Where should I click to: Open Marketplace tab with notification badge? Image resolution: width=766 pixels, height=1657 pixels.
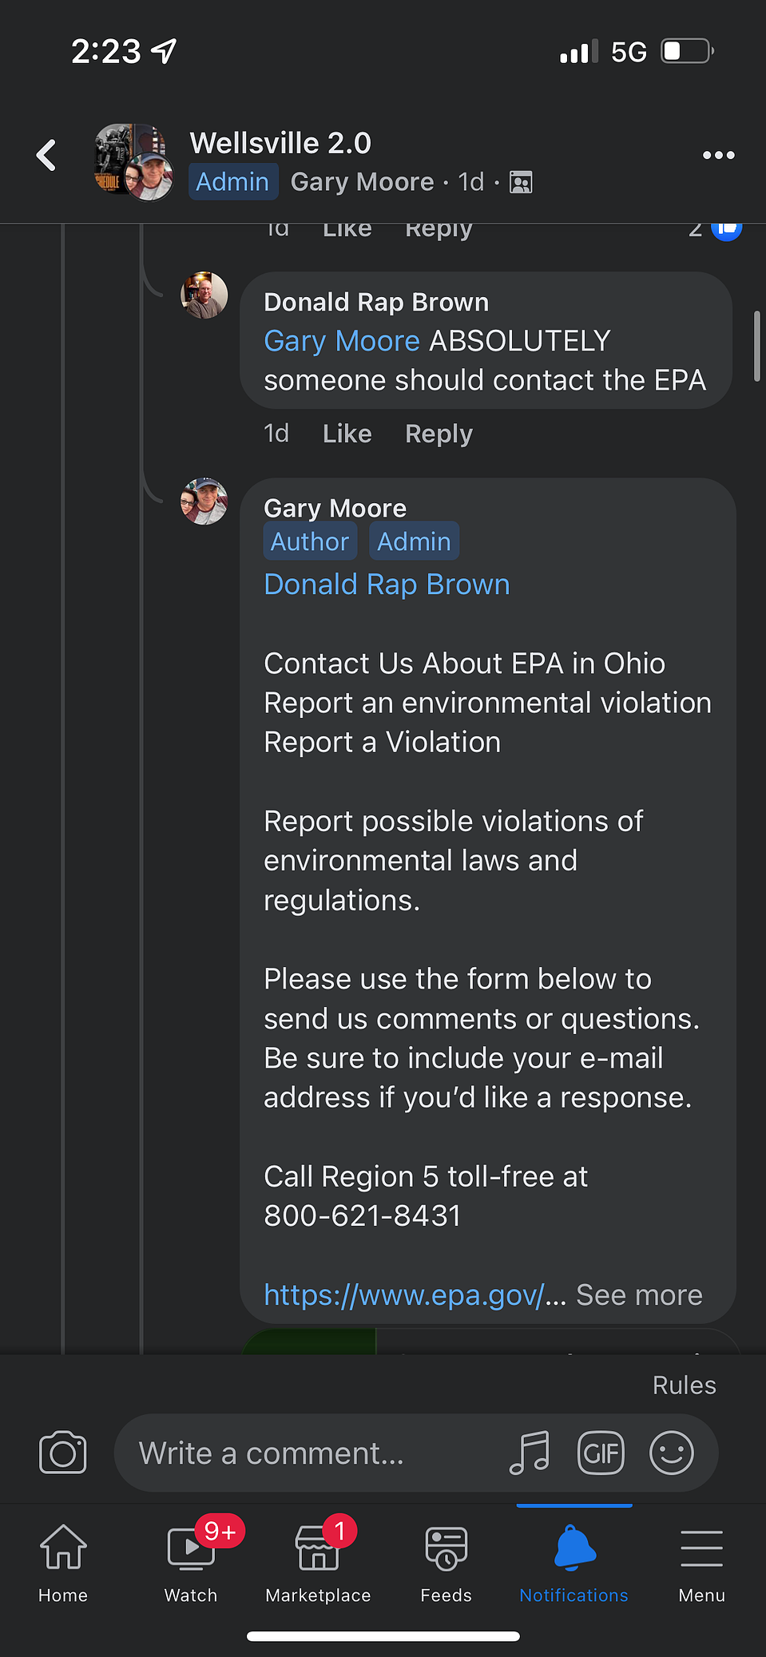coord(318,1563)
